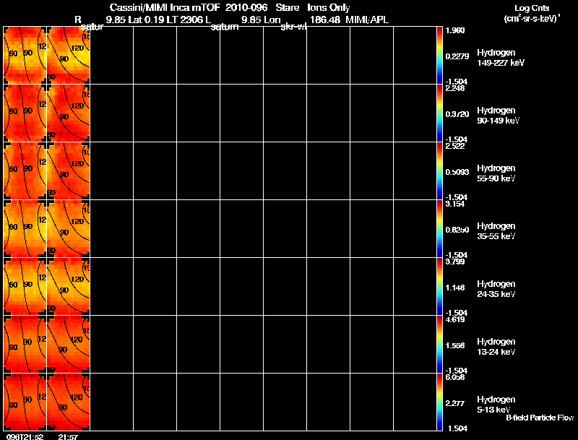Choose the 24-35 keV panel at 21:52
The image size is (578, 440).
[x=25, y=287]
